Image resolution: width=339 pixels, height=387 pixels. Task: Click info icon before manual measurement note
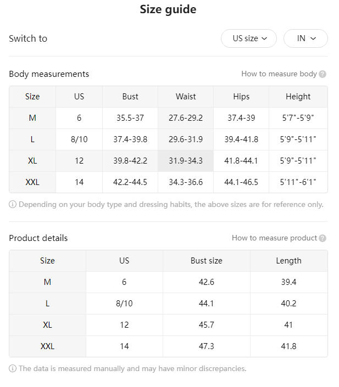coord(13,368)
